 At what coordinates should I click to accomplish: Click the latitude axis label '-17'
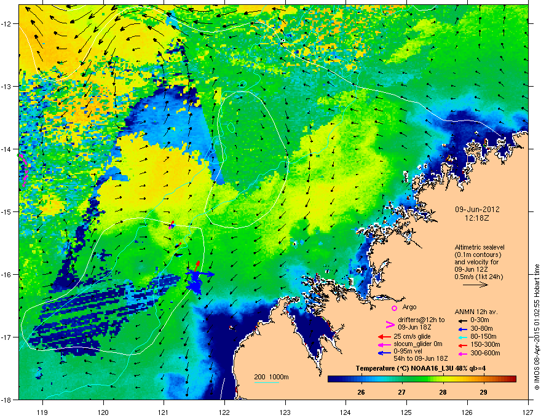[7, 337]
